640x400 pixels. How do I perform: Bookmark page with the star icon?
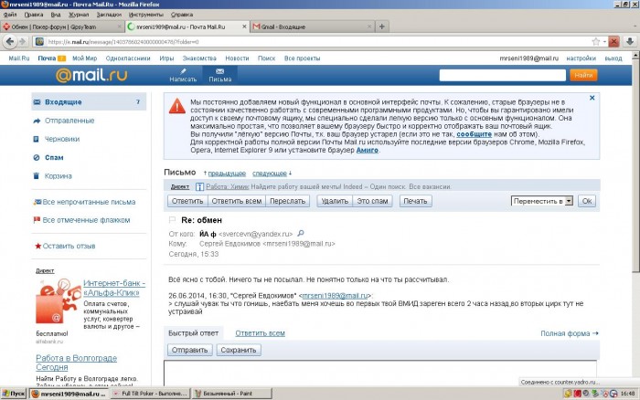pos(596,42)
